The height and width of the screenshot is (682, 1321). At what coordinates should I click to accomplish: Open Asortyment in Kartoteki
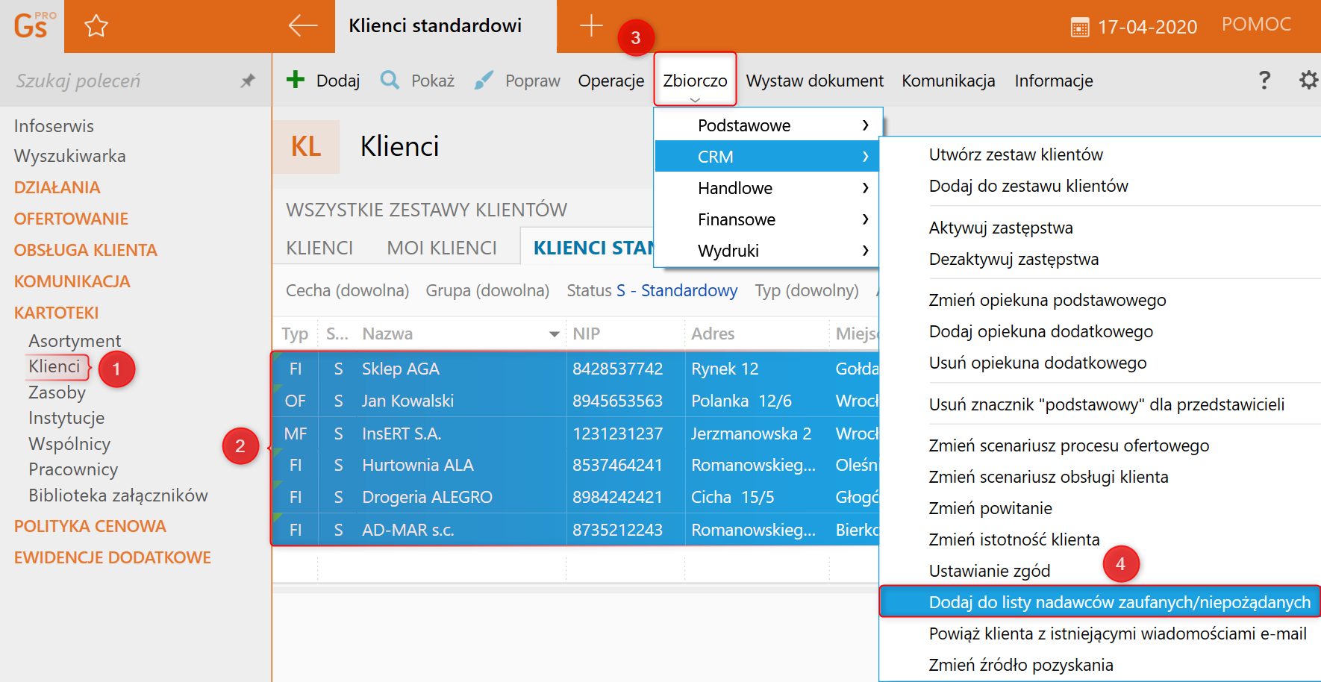pos(75,341)
